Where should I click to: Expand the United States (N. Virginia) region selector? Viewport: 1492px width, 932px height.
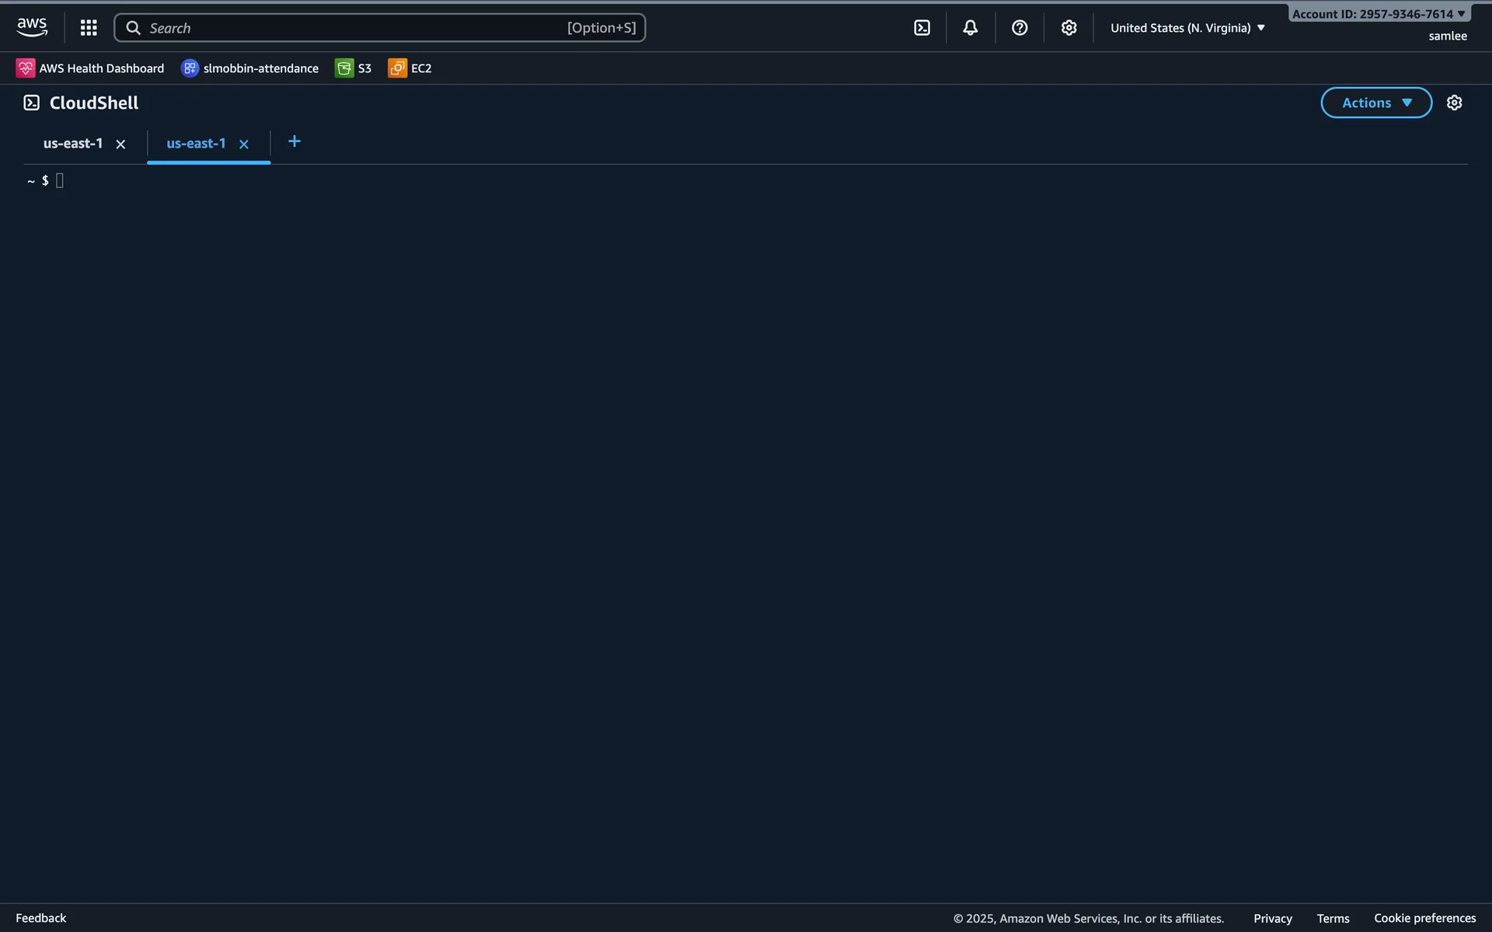(1187, 28)
